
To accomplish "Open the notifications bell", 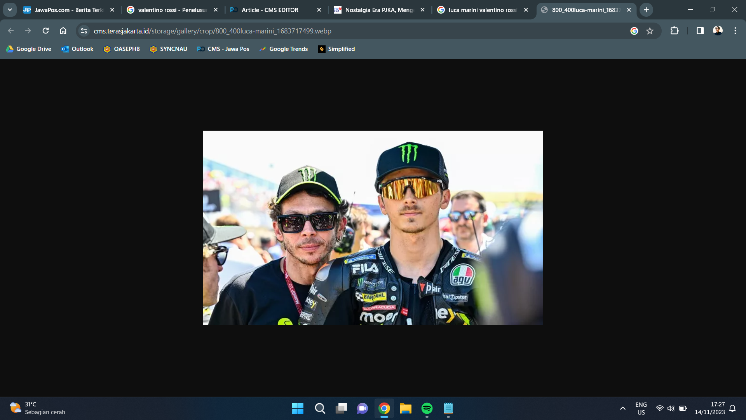I will (x=732, y=408).
